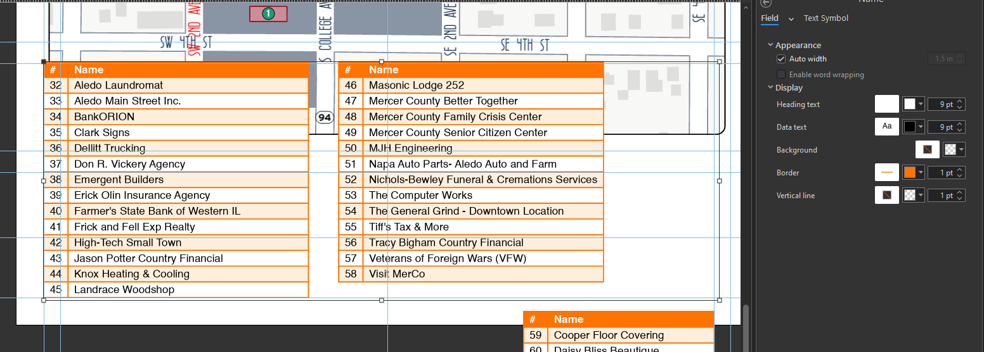
Task: Click the Clark Signs cell
Action: (x=188, y=132)
